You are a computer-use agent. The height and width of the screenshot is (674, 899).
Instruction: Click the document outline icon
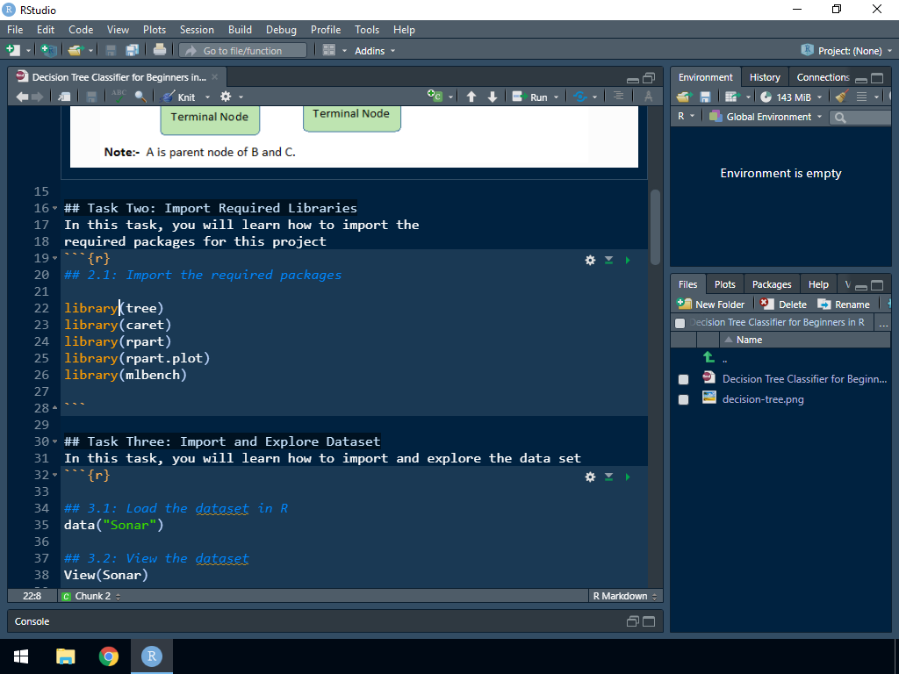tap(618, 97)
